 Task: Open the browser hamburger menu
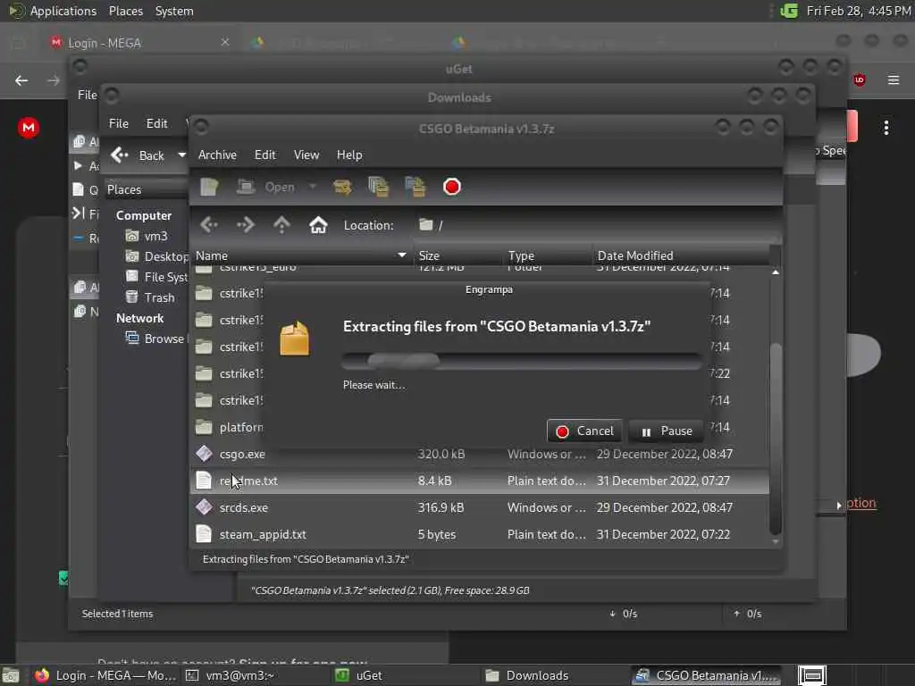[893, 79]
